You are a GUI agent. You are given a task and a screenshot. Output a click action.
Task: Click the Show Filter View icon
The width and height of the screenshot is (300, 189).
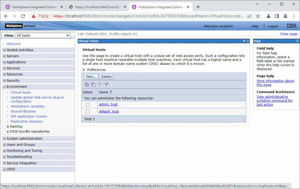pyautogui.click(x=100, y=84)
